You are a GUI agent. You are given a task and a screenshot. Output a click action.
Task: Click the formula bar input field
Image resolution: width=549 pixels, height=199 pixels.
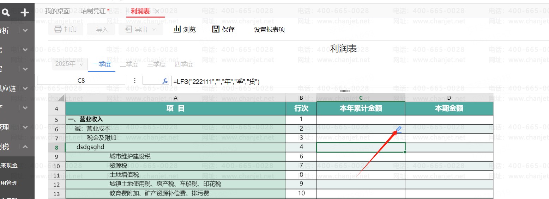pyautogui.click(x=353, y=82)
